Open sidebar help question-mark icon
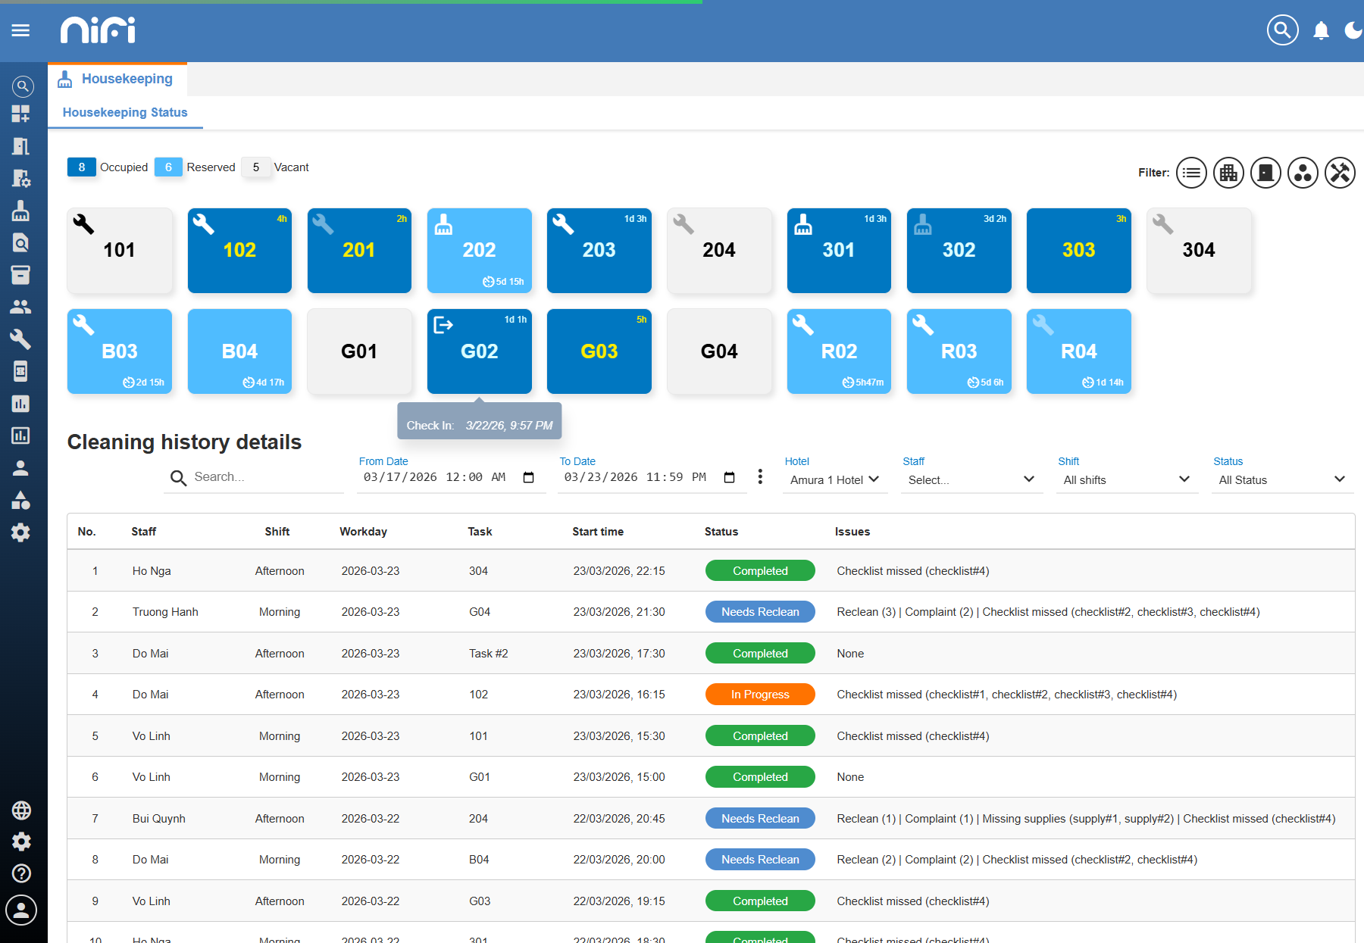The width and height of the screenshot is (1364, 943). click(21, 873)
